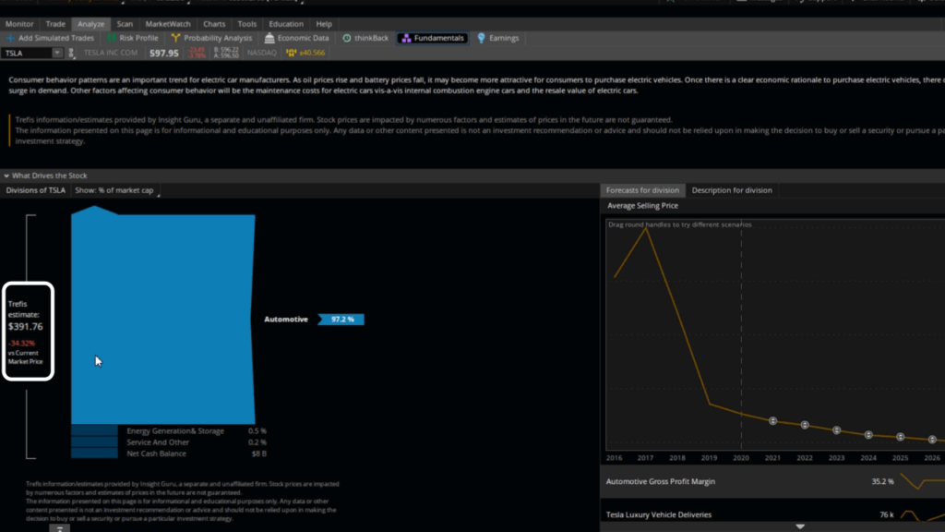Open Economic Data building icon
The width and height of the screenshot is (945, 532).
[x=269, y=38]
